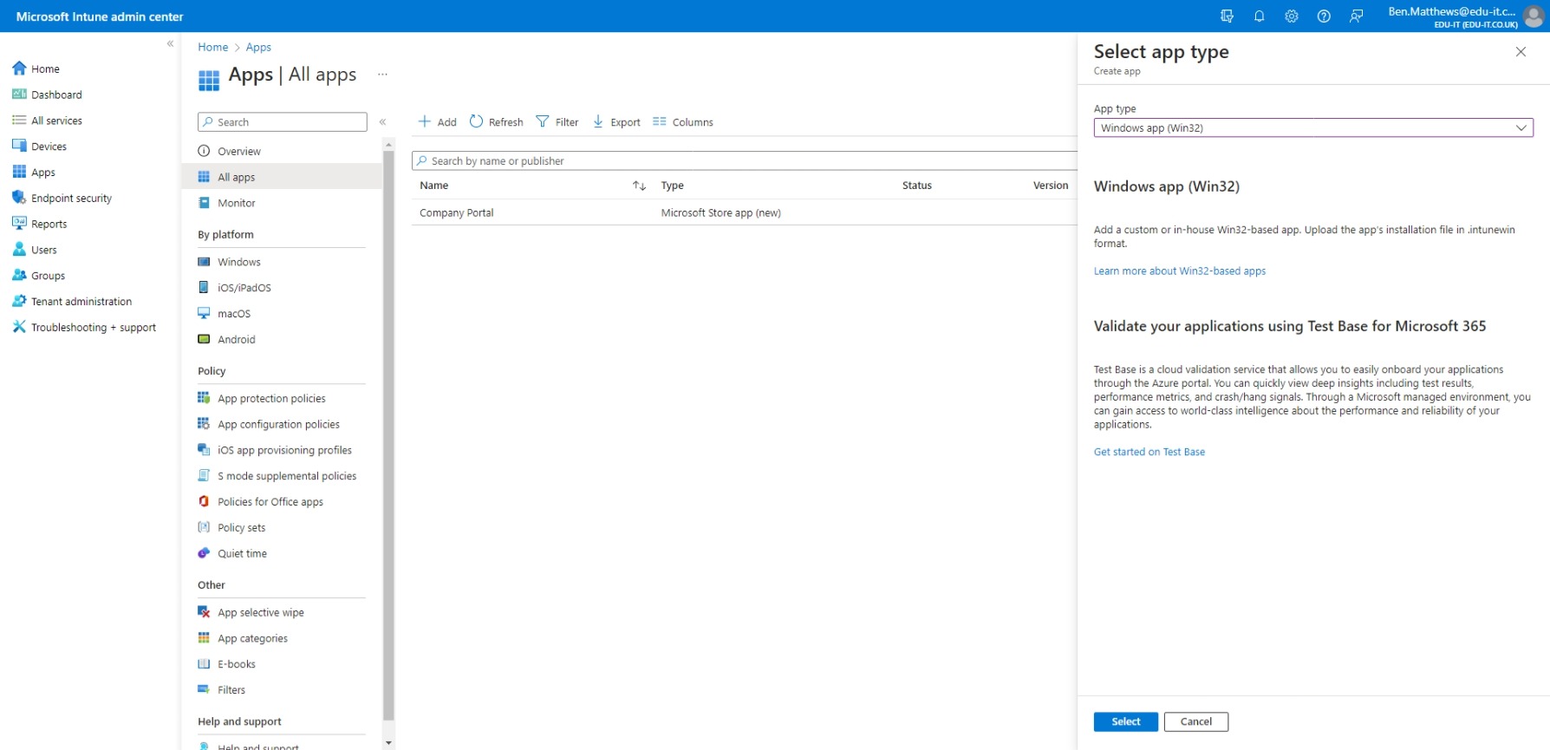
Task: Open Filter for apps list
Action: [x=557, y=122]
